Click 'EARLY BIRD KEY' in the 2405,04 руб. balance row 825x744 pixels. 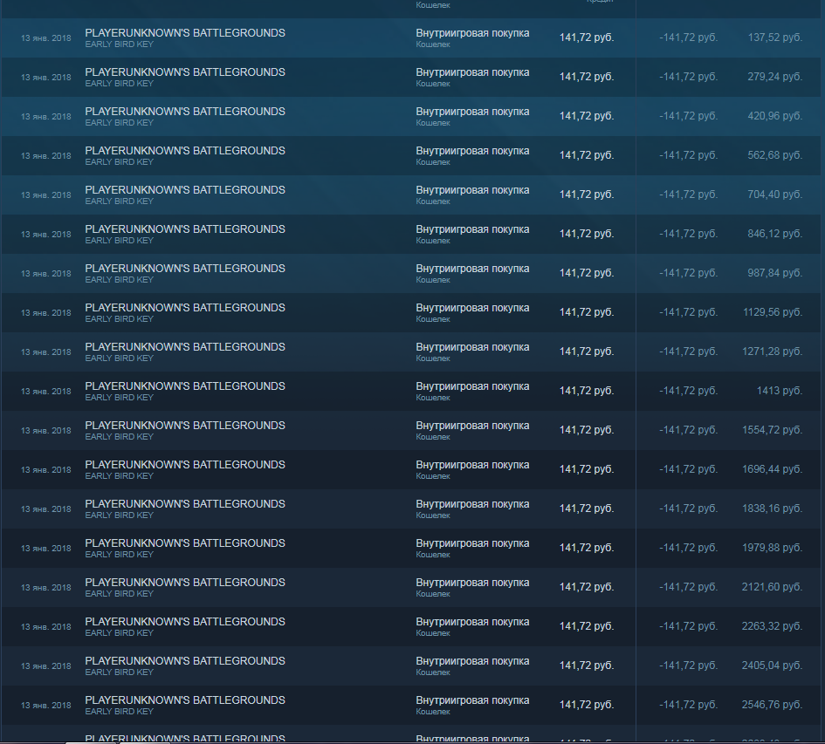[x=120, y=672]
